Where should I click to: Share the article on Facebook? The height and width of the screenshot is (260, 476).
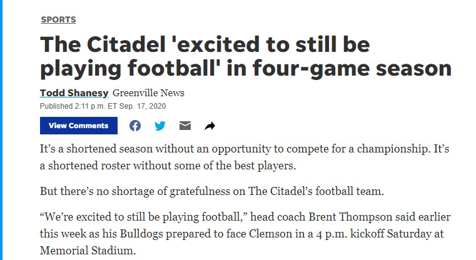[x=135, y=126]
